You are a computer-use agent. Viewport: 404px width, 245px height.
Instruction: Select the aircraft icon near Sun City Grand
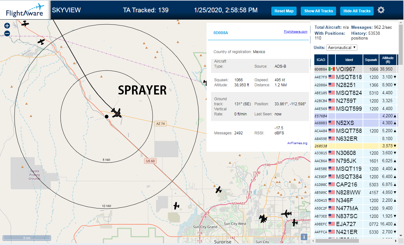(x=176, y=206)
